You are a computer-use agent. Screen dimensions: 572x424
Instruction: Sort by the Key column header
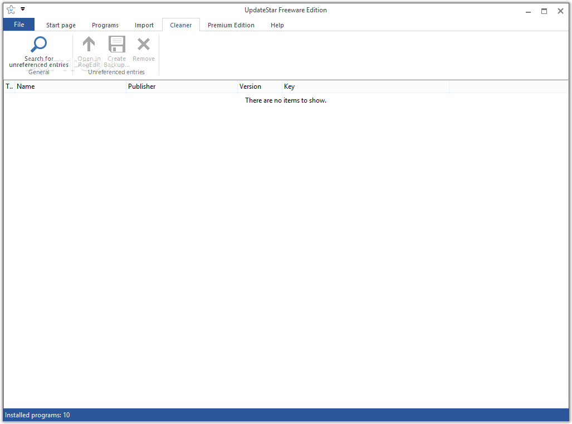pyautogui.click(x=365, y=86)
